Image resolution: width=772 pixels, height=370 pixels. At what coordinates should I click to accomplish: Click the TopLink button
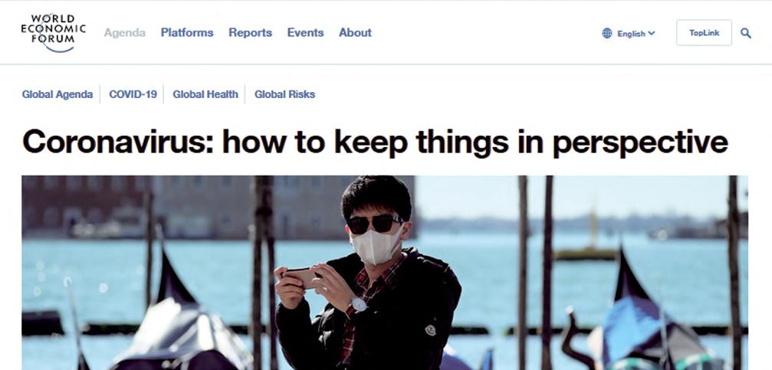[x=704, y=33]
